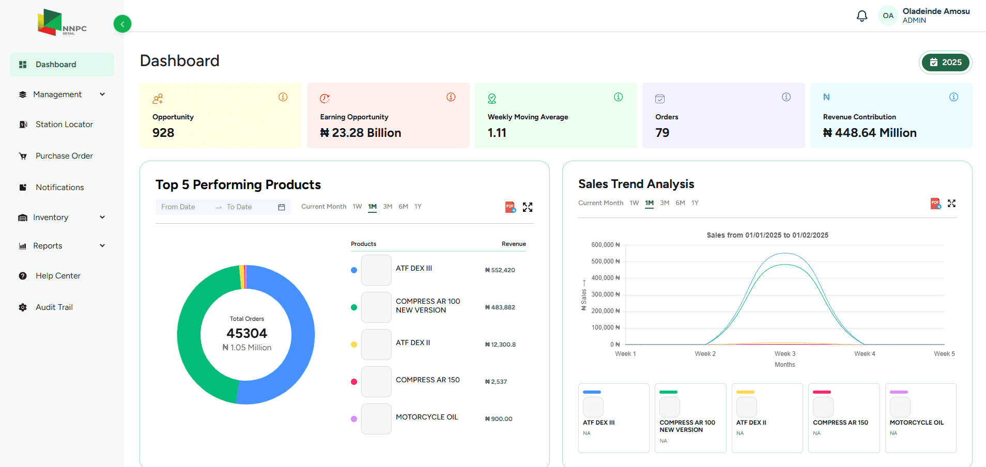Toggle the MOTORCYCLE OIL series card
The width and height of the screenshot is (986, 467).
(920, 418)
